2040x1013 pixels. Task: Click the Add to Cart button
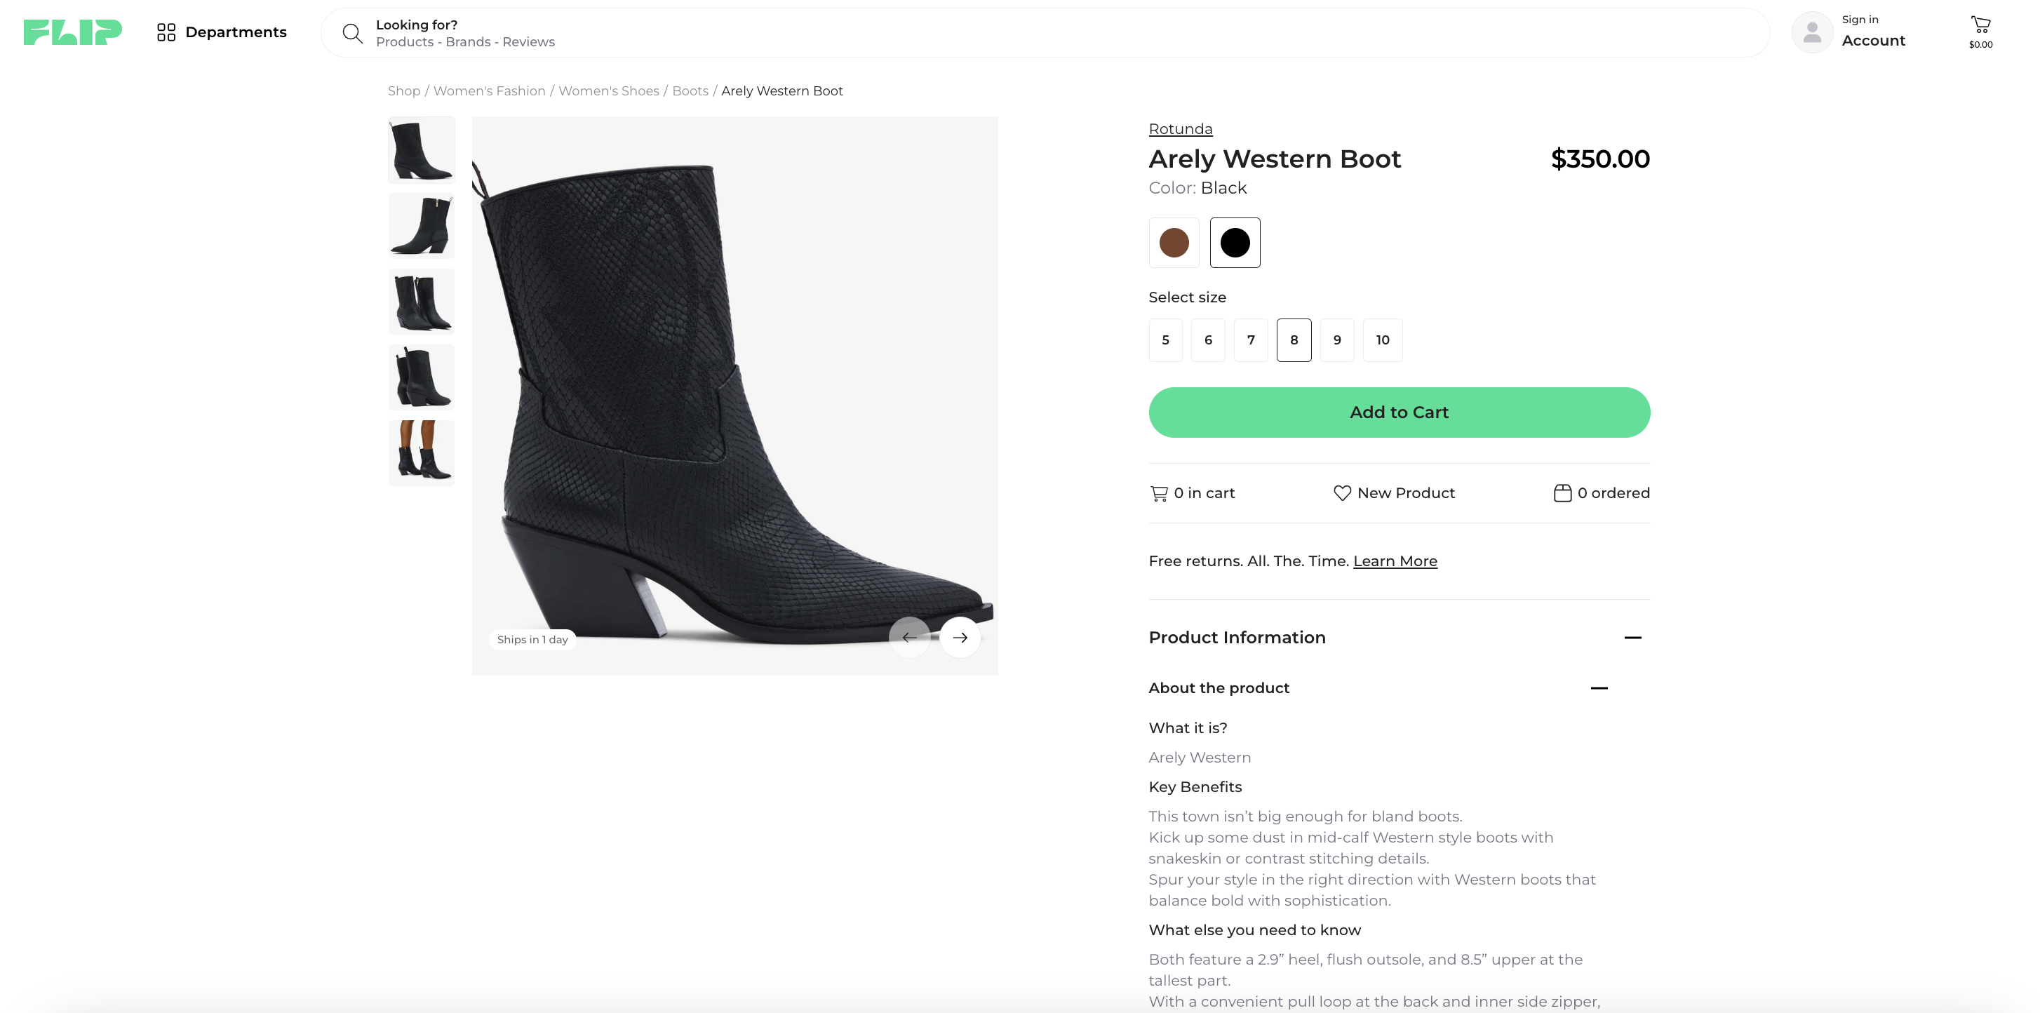(1399, 412)
